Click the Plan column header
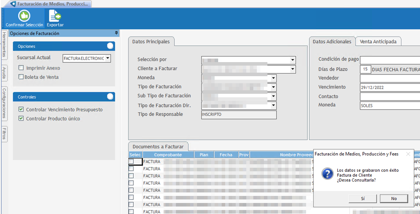The height and width of the screenshot is (214, 420). tap(204, 155)
